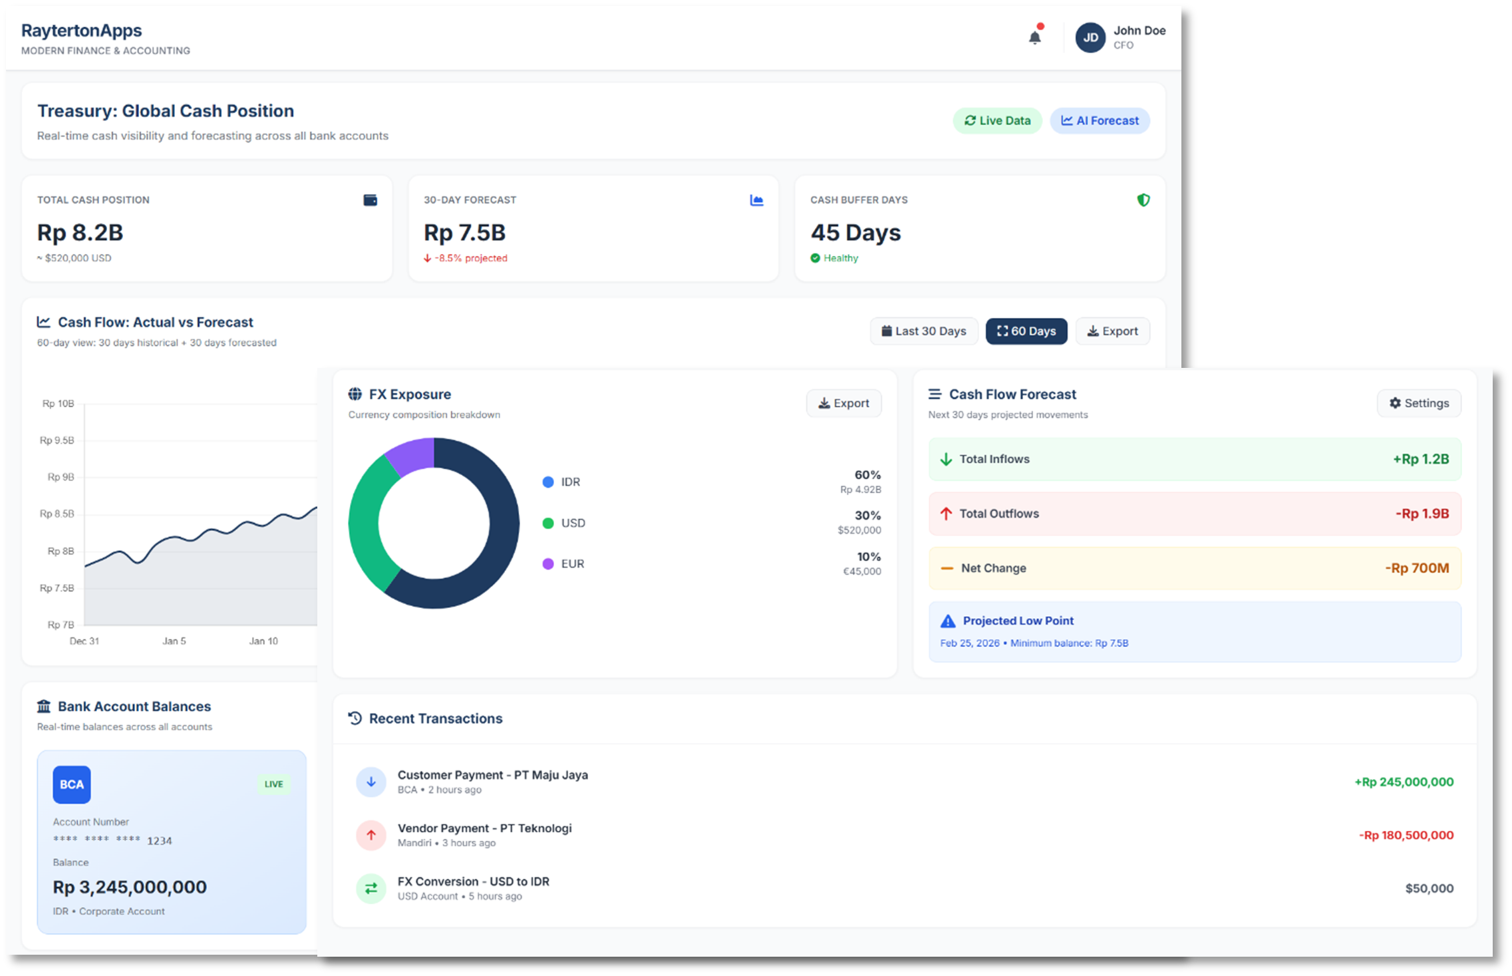Click the purple EUR legend dot

click(548, 564)
